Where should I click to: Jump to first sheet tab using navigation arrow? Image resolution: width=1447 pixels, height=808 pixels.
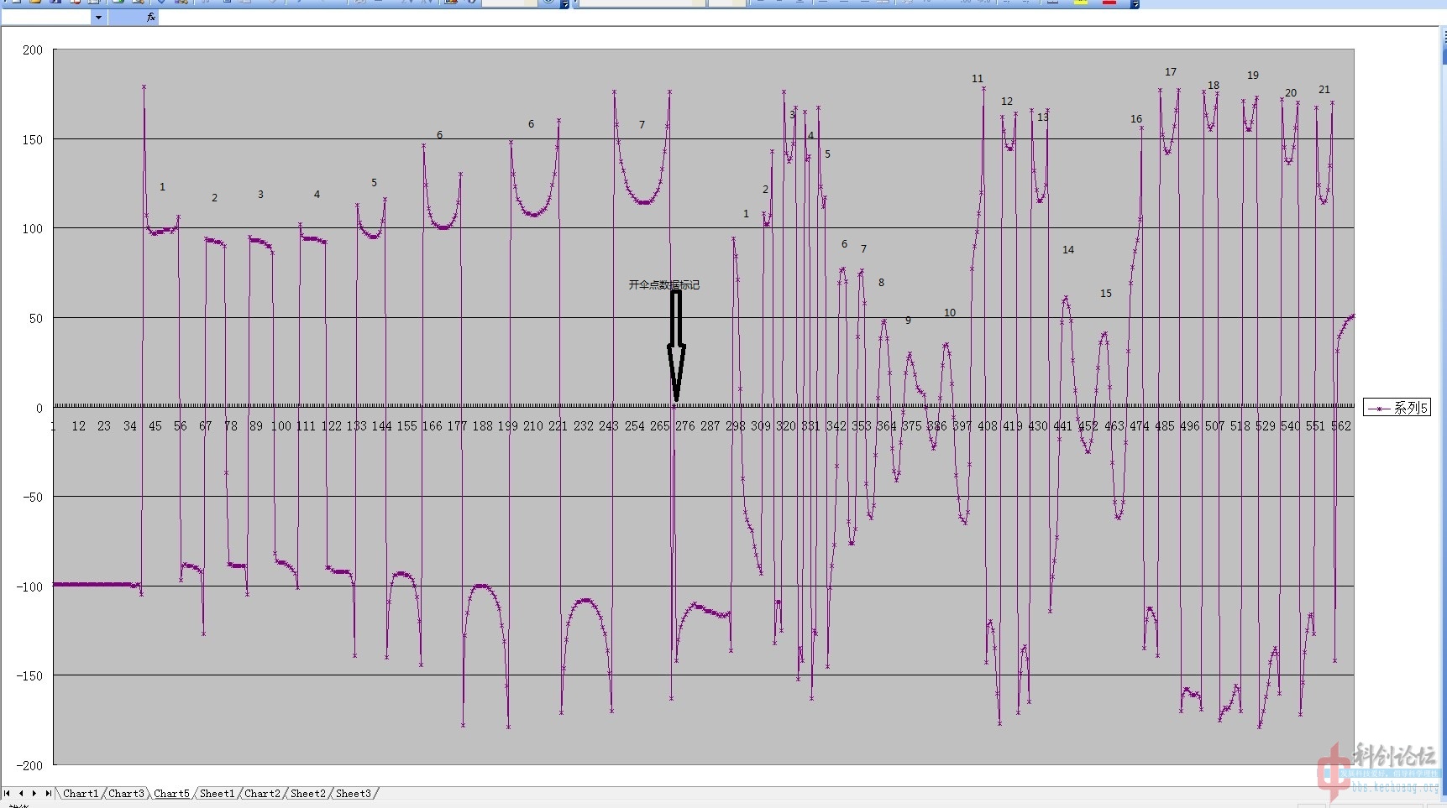[8, 793]
